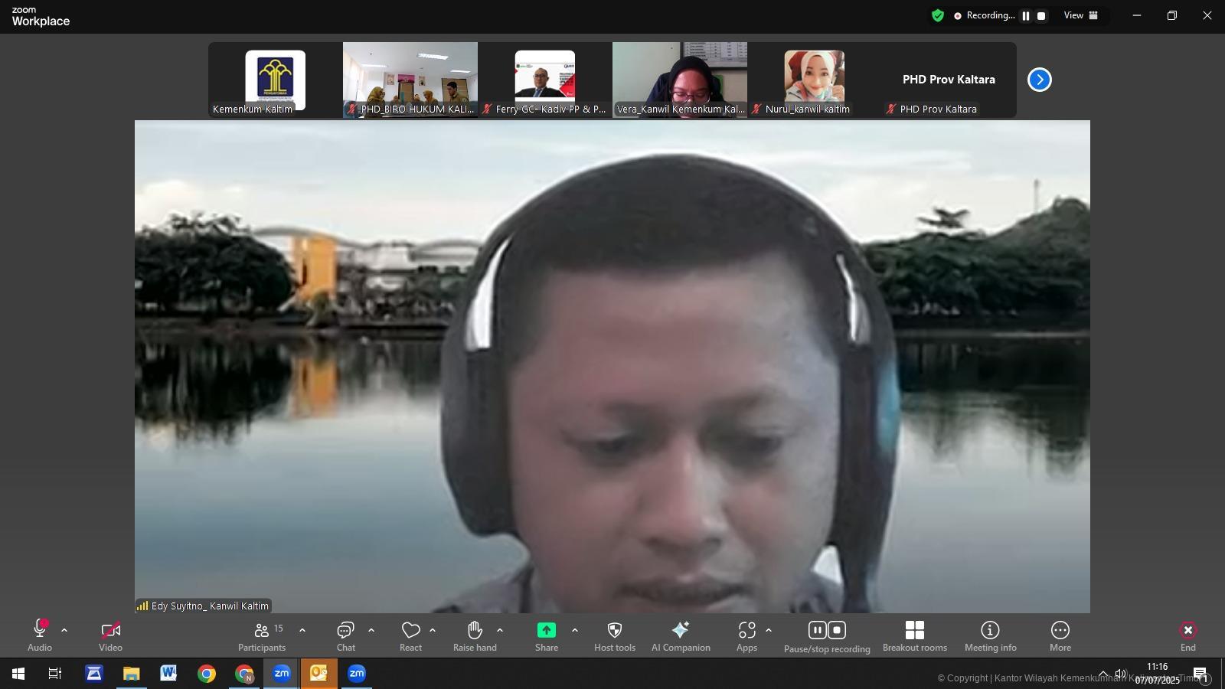
Task: Select Nurul_kanwil kaltim participant thumbnail
Action: (815, 80)
